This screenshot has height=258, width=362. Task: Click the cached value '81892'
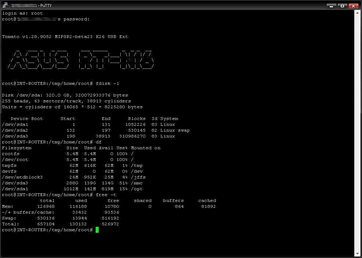209,207
